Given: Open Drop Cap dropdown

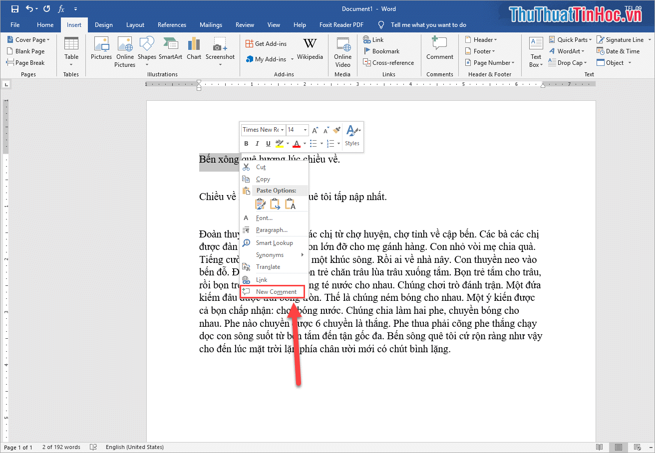Looking at the screenshot, I should coord(568,63).
